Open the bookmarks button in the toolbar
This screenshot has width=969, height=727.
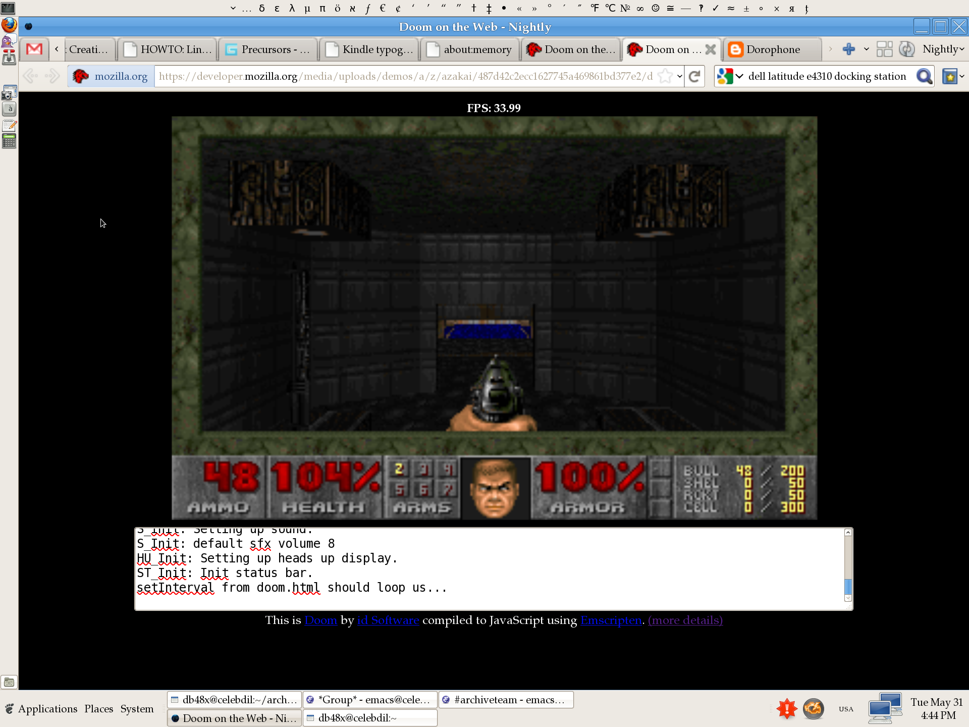tap(950, 76)
